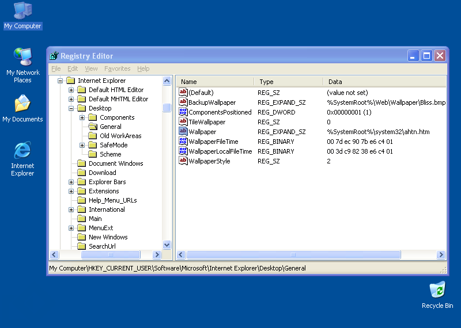Click the SearchUrl key folder icon
The image size is (461, 328).
coord(82,246)
